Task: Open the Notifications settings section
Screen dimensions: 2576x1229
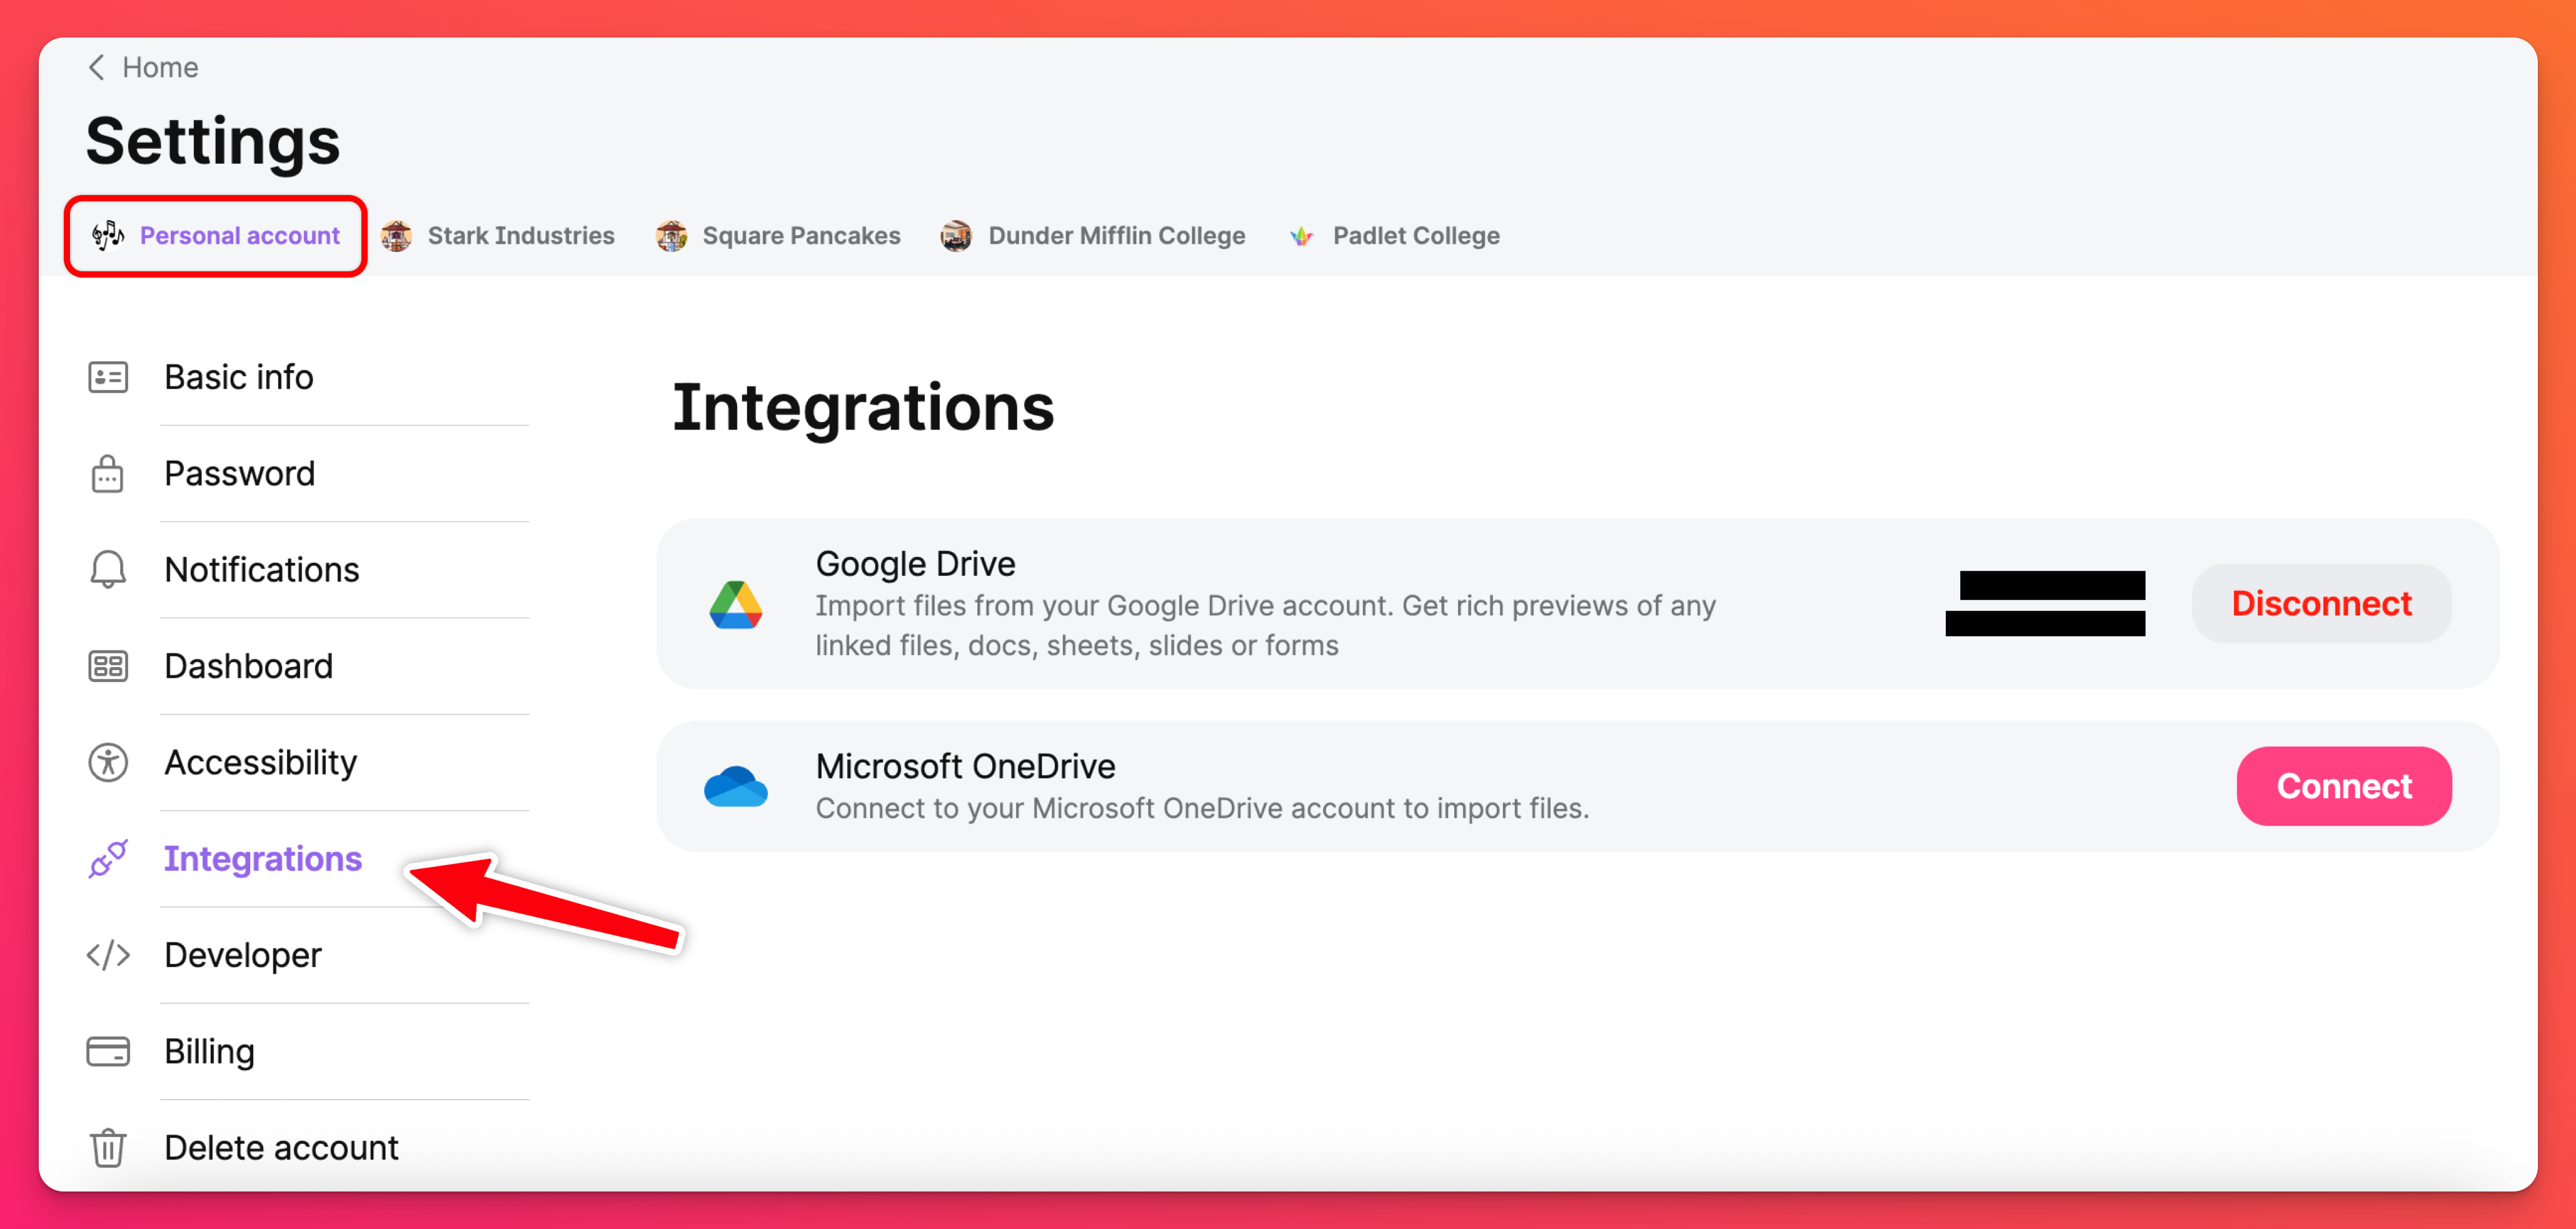Action: (x=261, y=570)
